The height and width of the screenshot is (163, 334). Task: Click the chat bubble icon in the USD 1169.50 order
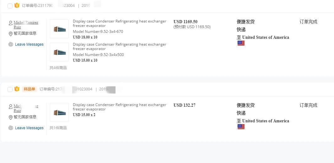(11, 44)
